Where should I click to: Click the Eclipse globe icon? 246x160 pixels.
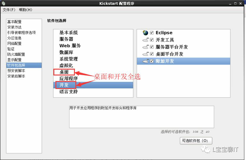coord(145,33)
